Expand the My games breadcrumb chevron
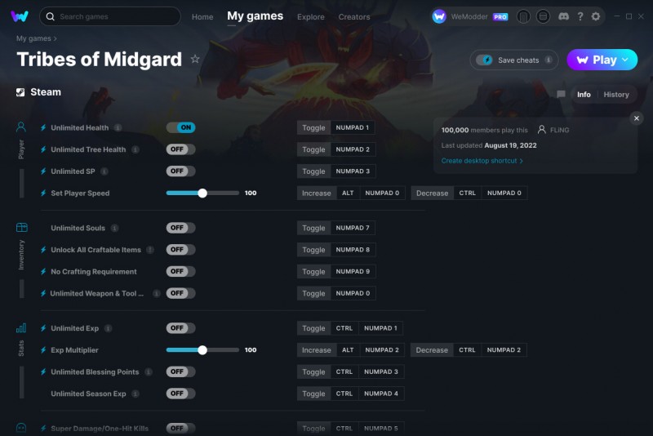 56,38
